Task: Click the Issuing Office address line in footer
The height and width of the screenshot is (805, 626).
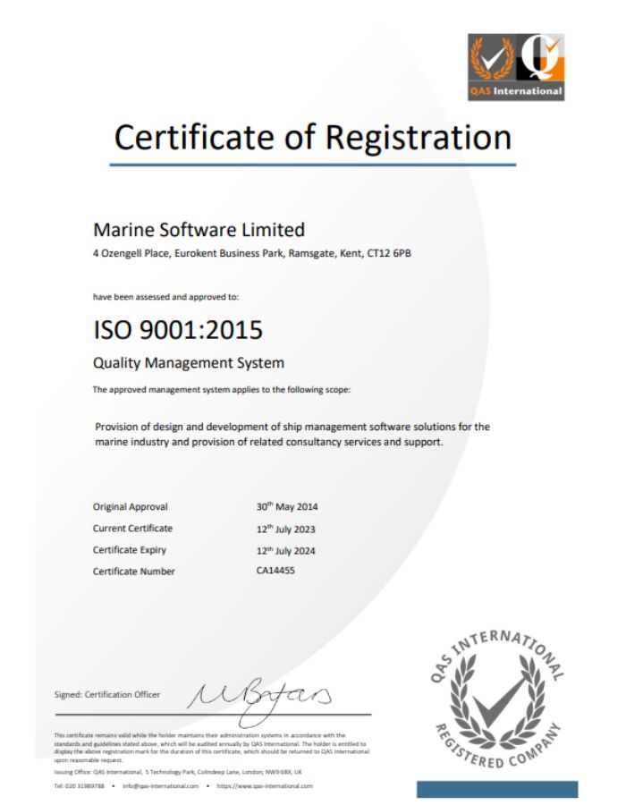Action: tap(179, 769)
